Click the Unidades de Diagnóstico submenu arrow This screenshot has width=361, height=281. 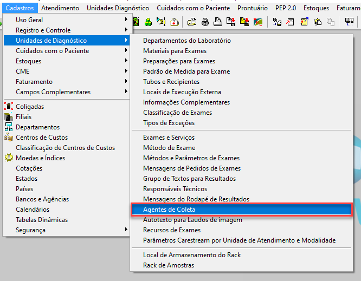[126, 40]
